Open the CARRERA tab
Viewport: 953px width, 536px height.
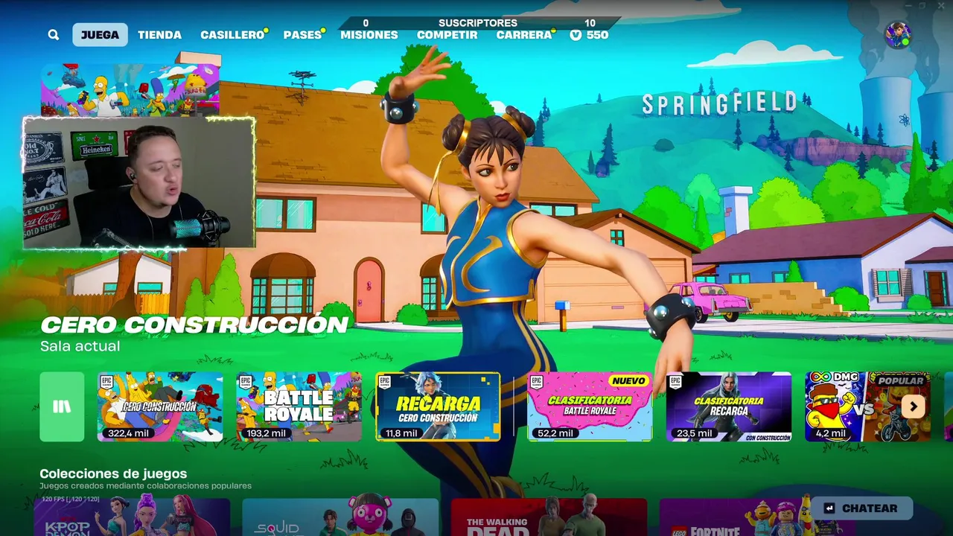click(524, 35)
